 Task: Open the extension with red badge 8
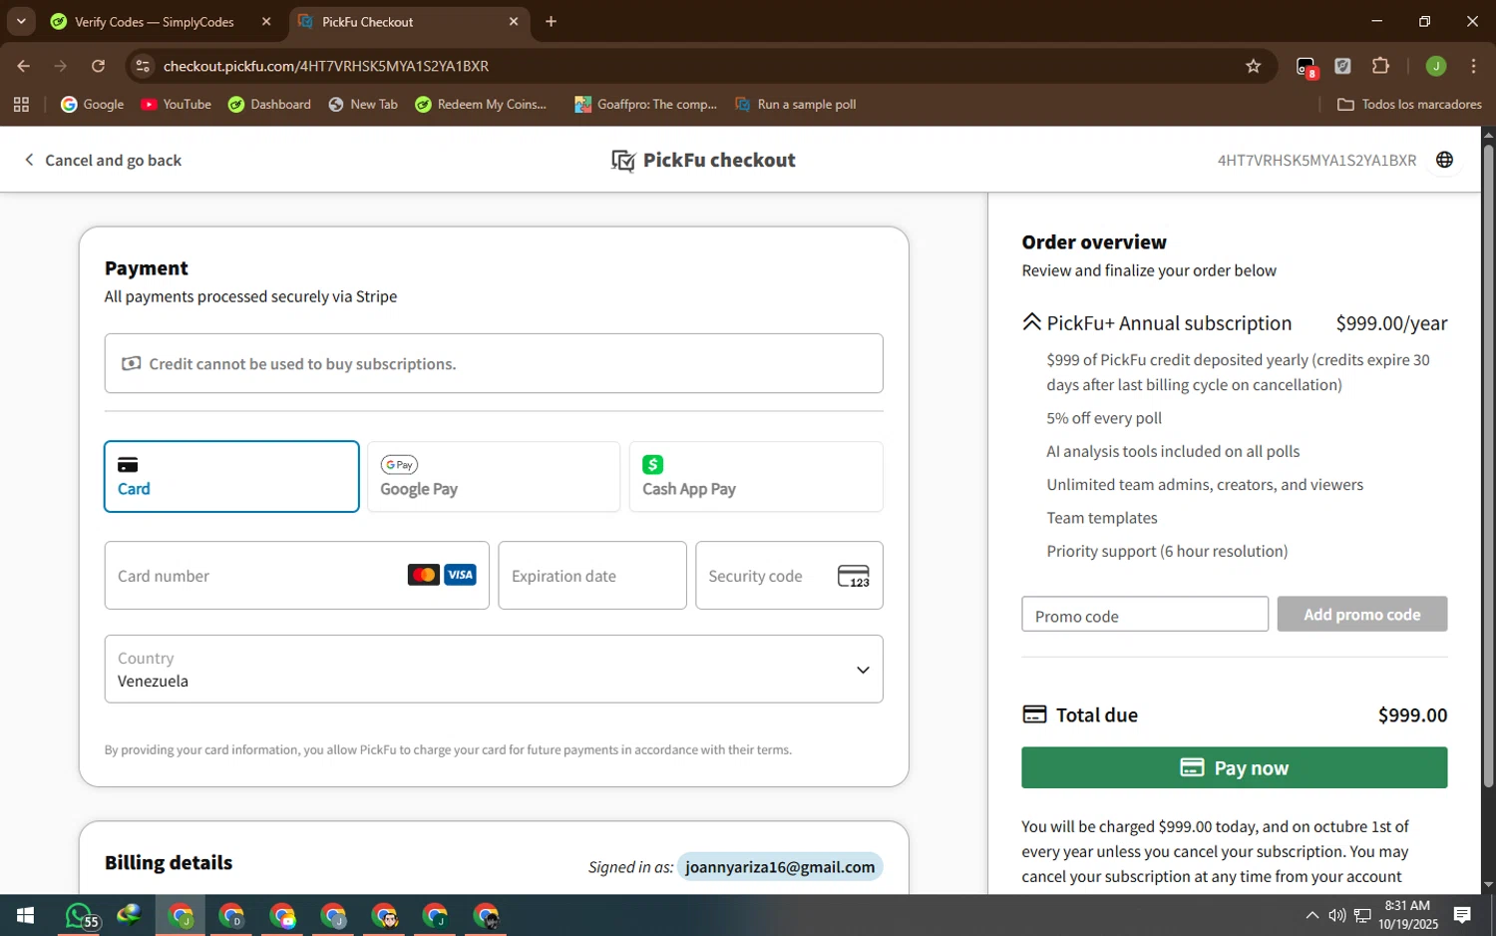click(x=1306, y=67)
